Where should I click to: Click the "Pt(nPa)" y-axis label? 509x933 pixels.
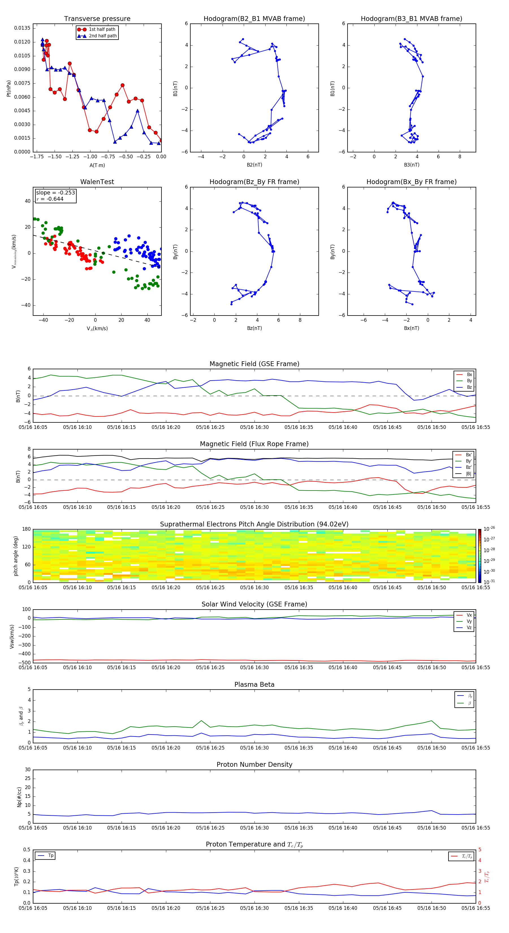[9, 88]
